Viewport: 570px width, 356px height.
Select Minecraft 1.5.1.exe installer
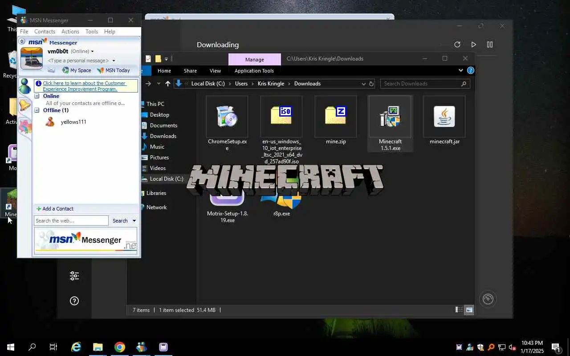click(x=390, y=123)
